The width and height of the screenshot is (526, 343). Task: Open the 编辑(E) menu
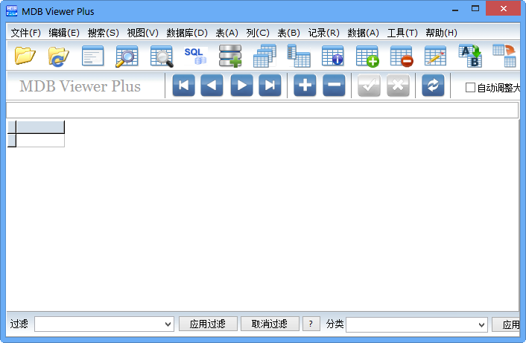(x=64, y=33)
